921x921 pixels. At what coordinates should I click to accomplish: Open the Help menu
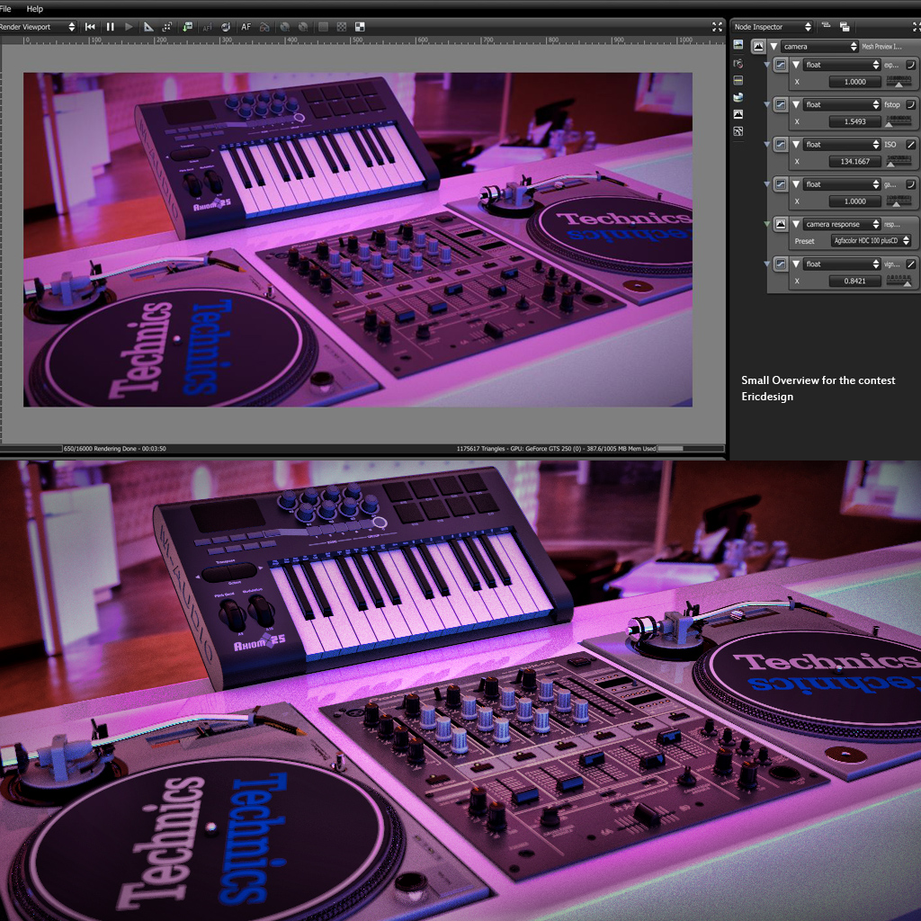click(35, 9)
